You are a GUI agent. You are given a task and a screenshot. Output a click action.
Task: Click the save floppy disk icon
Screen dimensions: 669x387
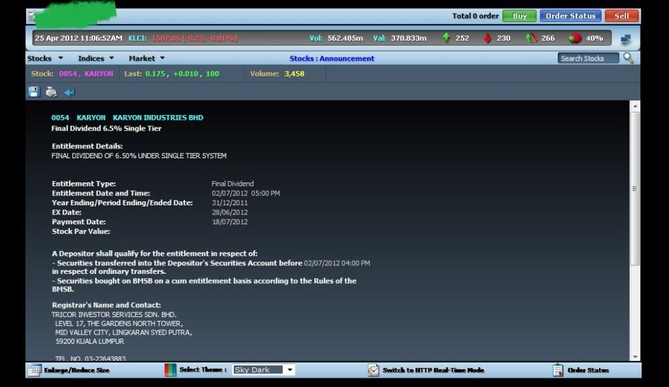click(x=33, y=92)
